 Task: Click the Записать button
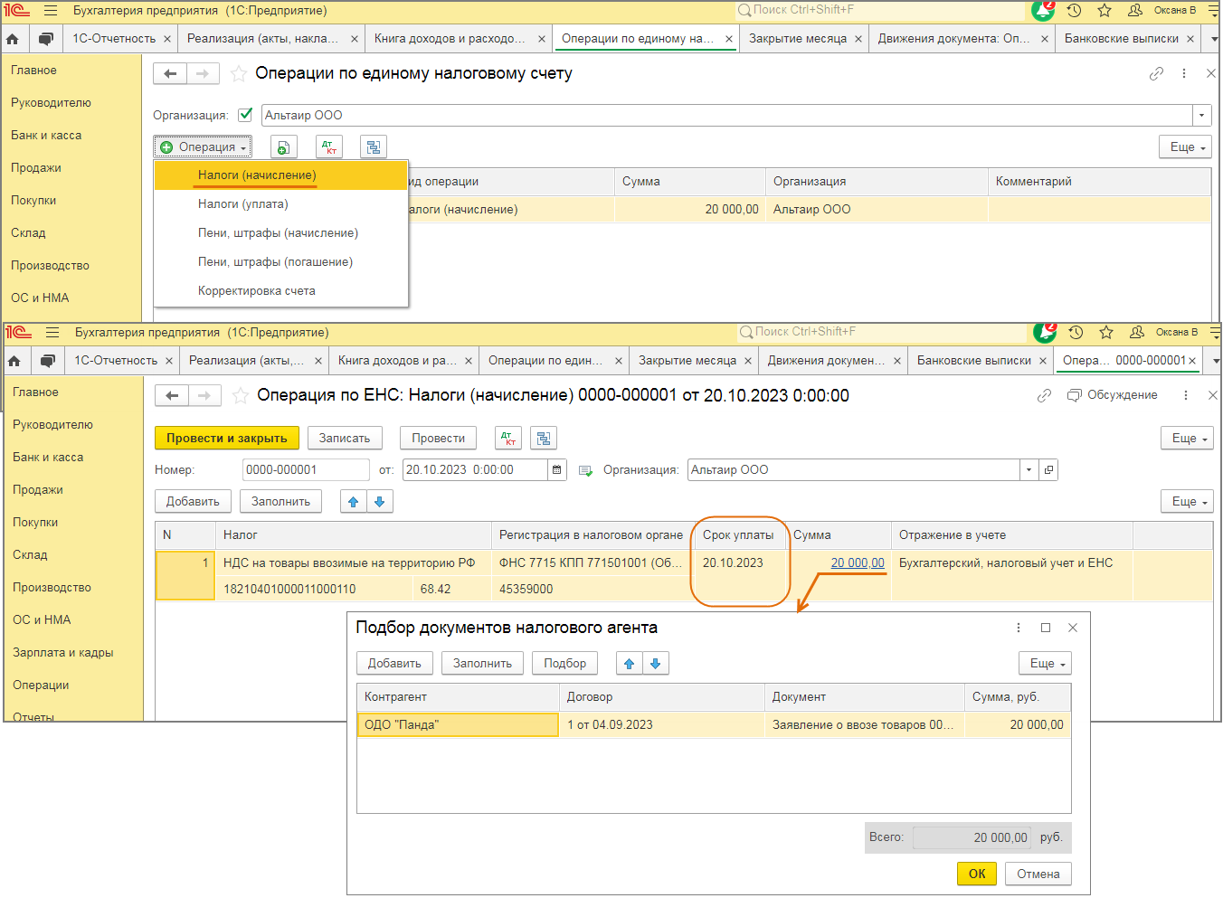[345, 439]
